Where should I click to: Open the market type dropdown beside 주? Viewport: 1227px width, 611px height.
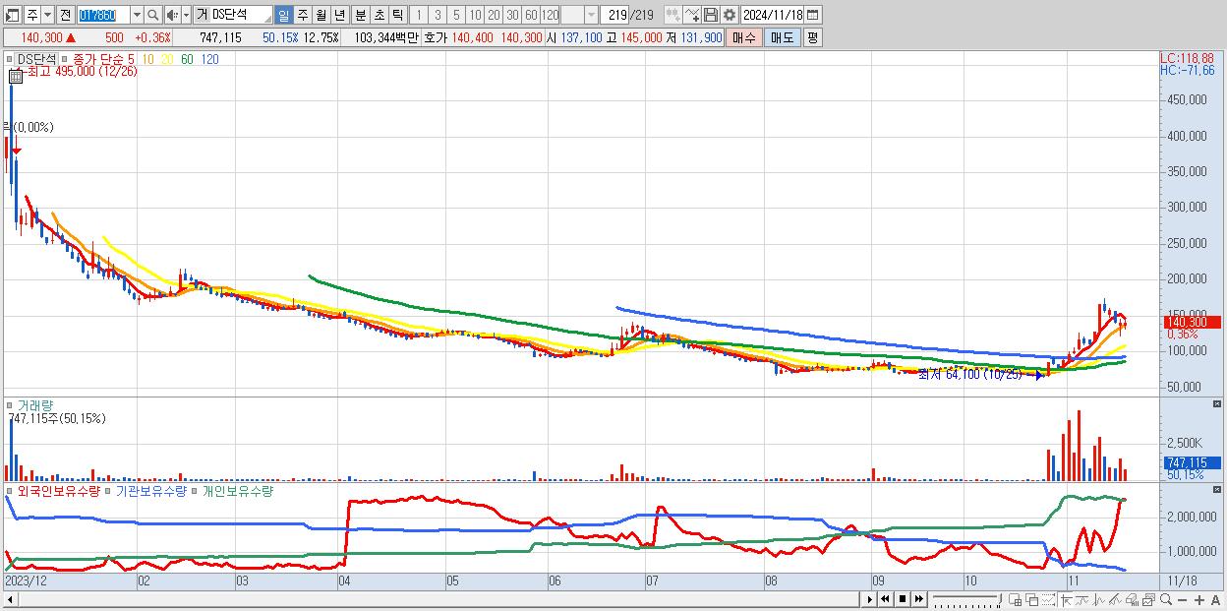[47, 15]
